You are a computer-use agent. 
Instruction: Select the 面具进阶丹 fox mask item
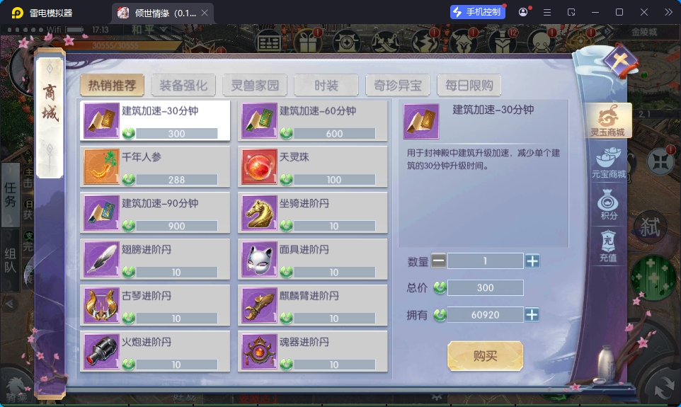(313, 259)
